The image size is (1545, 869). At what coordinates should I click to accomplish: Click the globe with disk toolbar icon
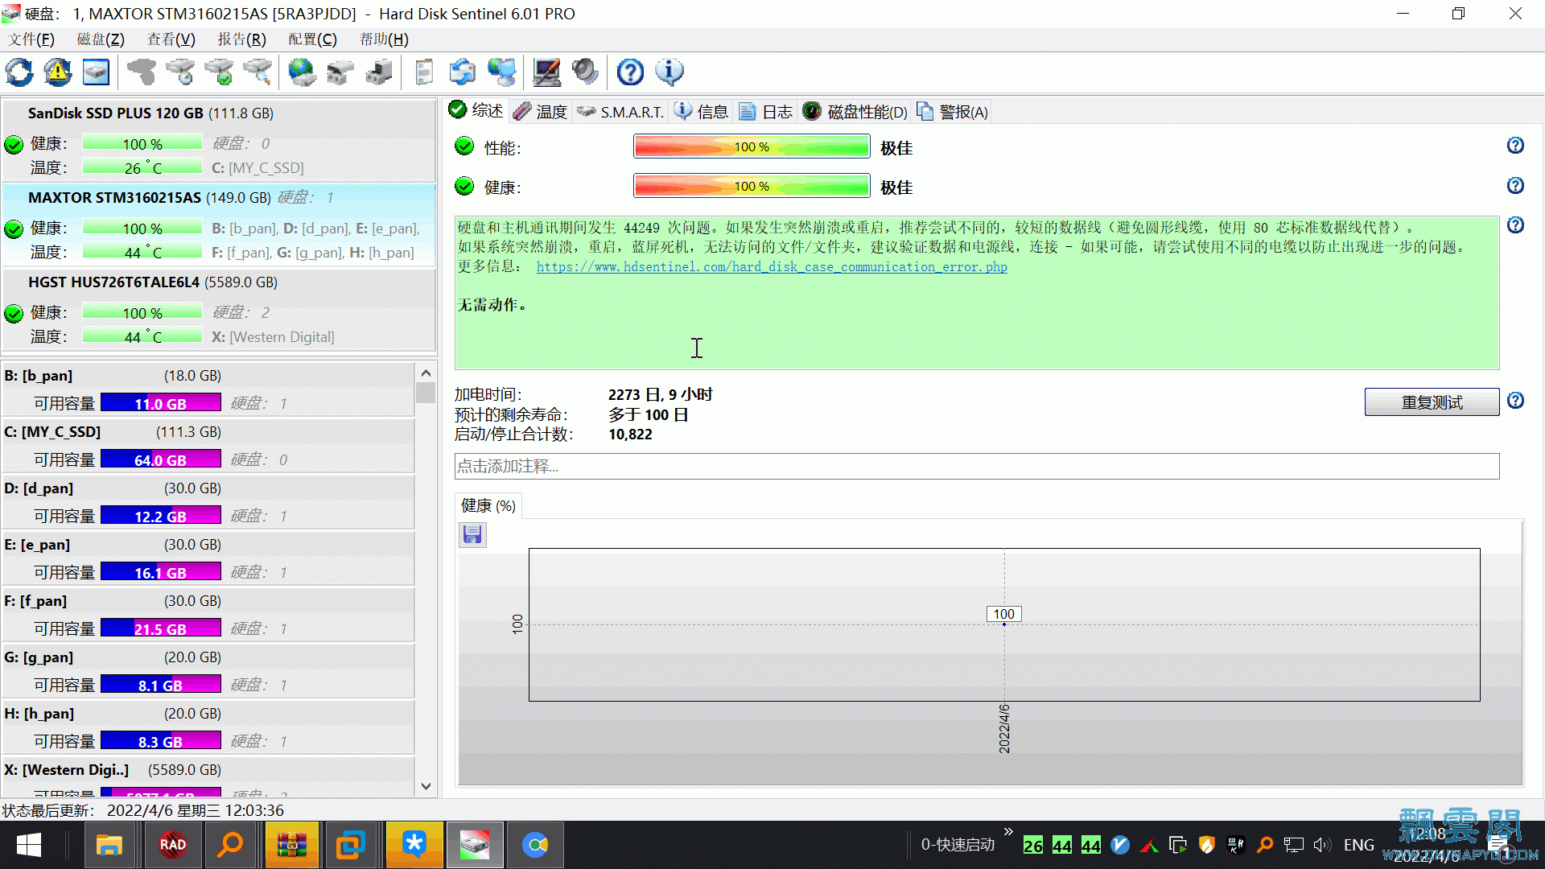[303, 72]
